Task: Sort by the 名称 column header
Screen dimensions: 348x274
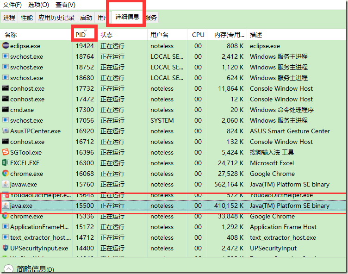Action: tap(36, 35)
